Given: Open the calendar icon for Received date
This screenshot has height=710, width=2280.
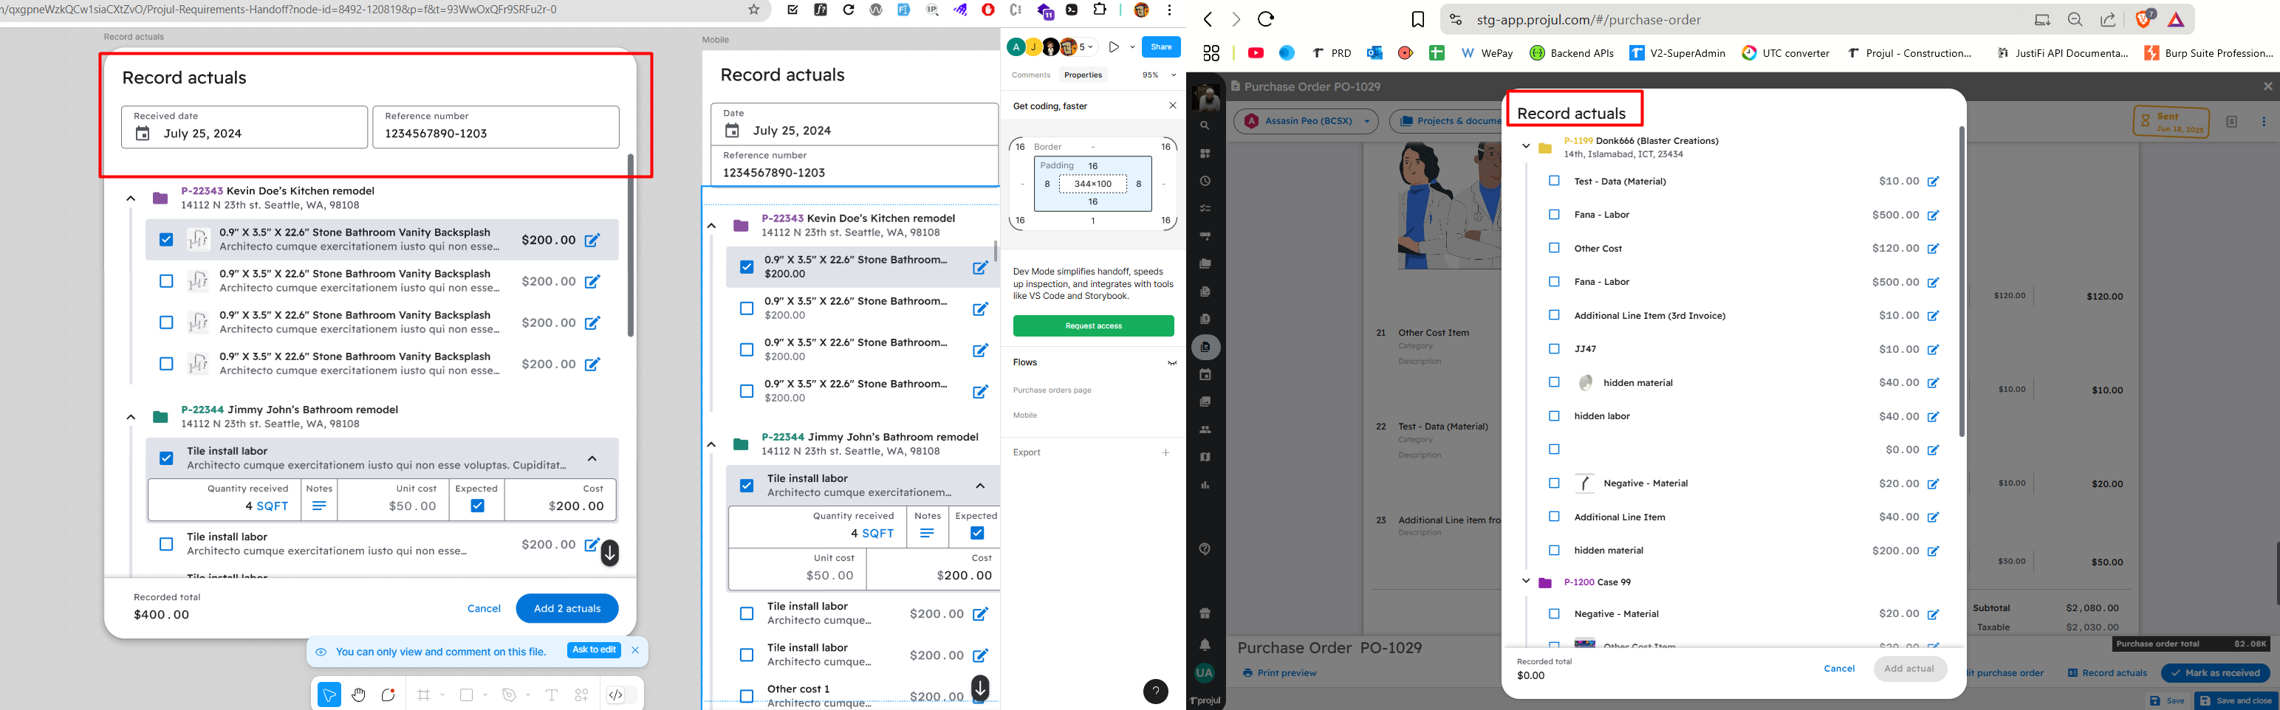Looking at the screenshot, I should pos(143,134).
